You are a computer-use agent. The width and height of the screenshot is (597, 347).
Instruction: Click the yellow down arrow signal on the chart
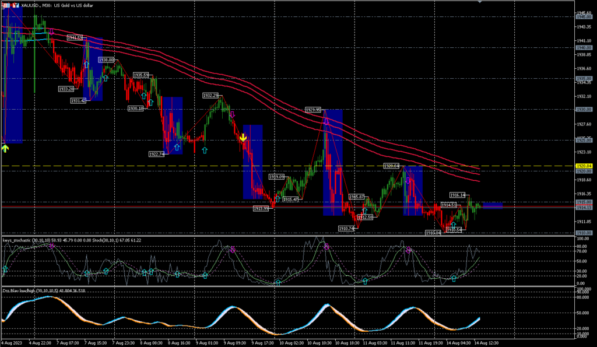click(x=243, y=138)
